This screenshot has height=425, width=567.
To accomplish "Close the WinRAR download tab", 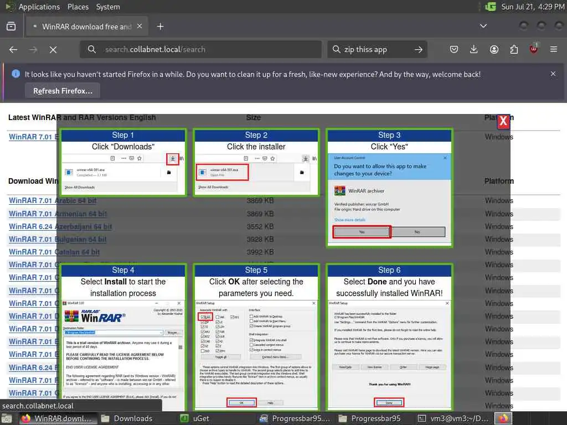I will pyautogui.click(x=139, y=27).
